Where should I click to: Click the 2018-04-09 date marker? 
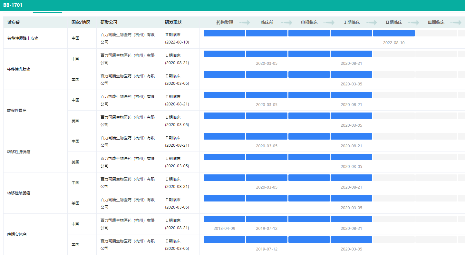click(x=224, y=228)
